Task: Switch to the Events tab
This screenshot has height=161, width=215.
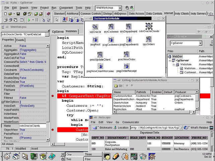Action: tap(20, 40)
